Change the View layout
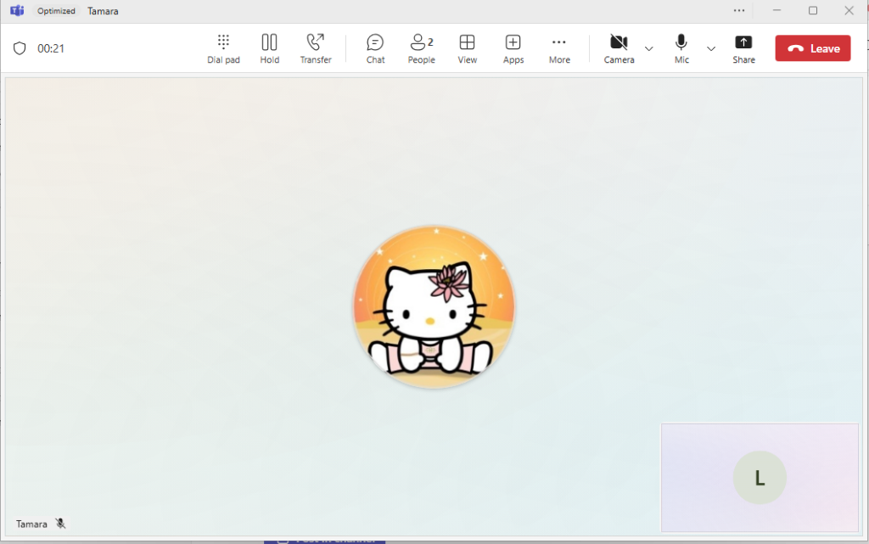Image resolution: width=869 pixels, height=544 pixels. click(468, 48)
